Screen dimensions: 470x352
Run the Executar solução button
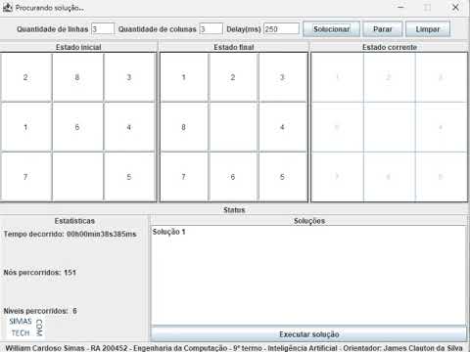(x=308, y=334)
